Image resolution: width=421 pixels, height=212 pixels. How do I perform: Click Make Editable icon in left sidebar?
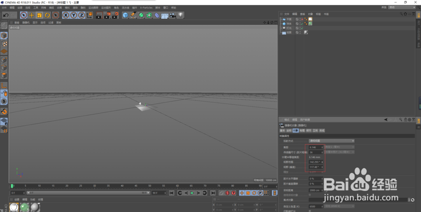[x=4, y=26]
